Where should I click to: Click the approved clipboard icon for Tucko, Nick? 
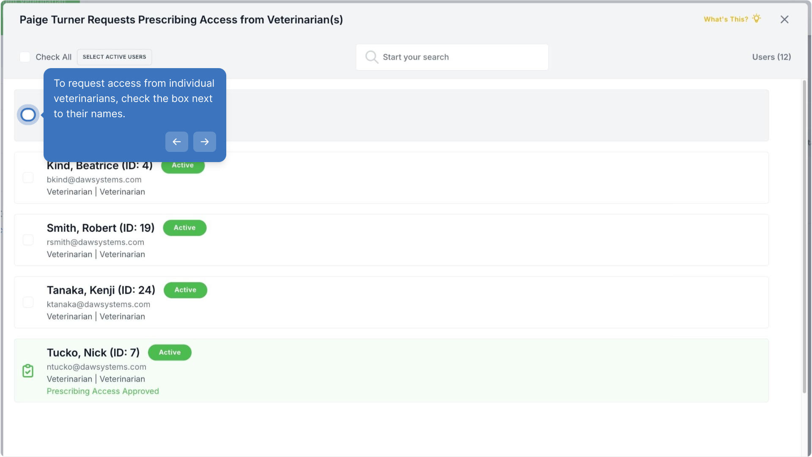tap(28, 371)
